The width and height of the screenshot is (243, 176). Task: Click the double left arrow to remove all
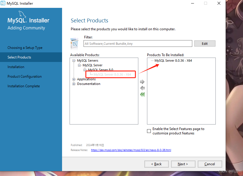coord(142,94)
